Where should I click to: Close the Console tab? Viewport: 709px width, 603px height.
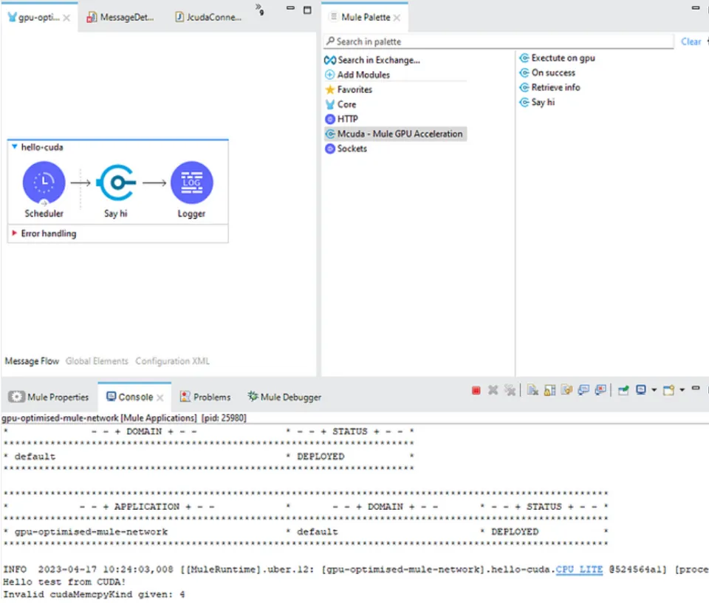click(x=160, y=398)
